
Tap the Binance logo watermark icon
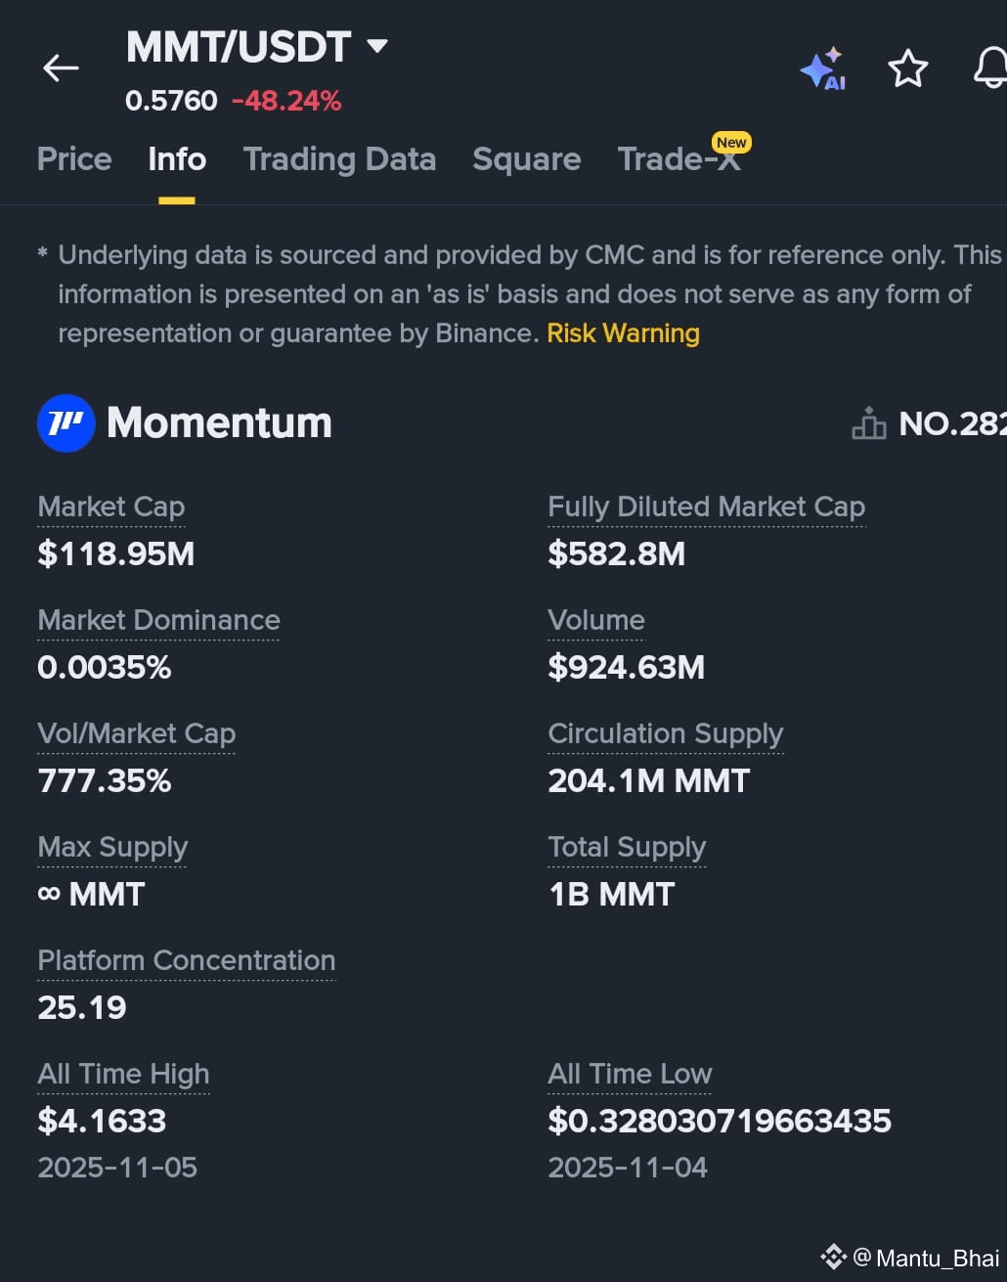click(832, 1257)
